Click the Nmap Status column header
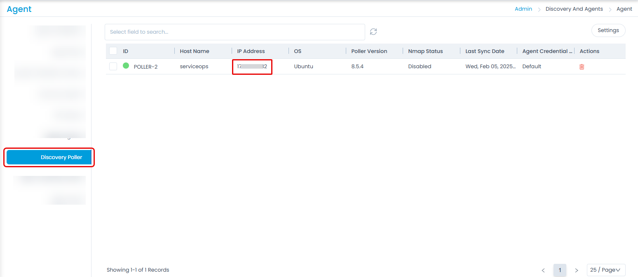638x277 pixels. click(425, 51)
